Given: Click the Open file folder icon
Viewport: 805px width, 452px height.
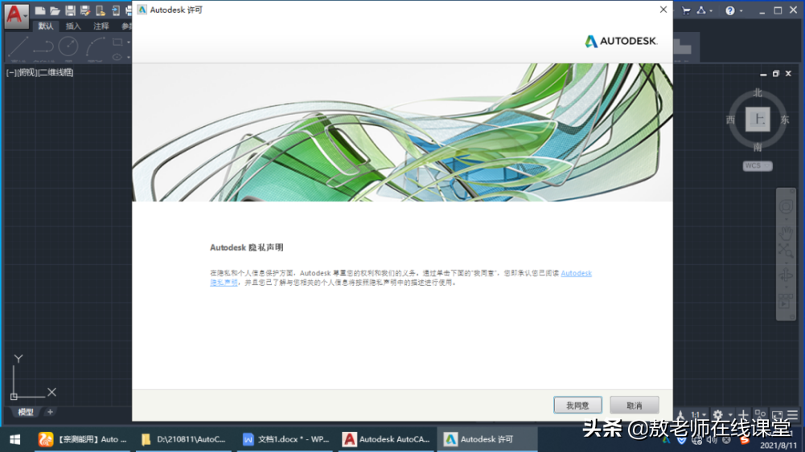Looking at the screenshot, I should tap(55, 10).
